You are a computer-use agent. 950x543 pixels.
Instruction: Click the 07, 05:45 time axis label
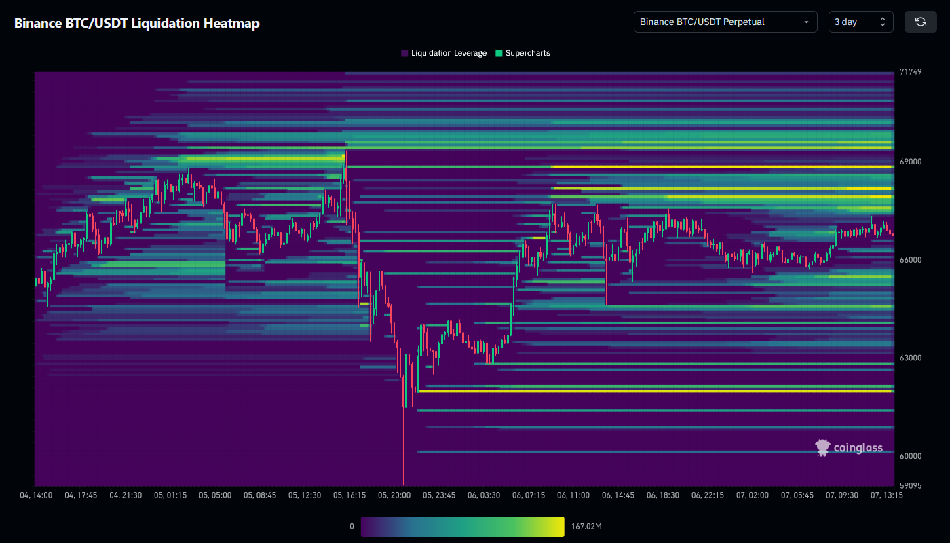[x=797, y=495]
